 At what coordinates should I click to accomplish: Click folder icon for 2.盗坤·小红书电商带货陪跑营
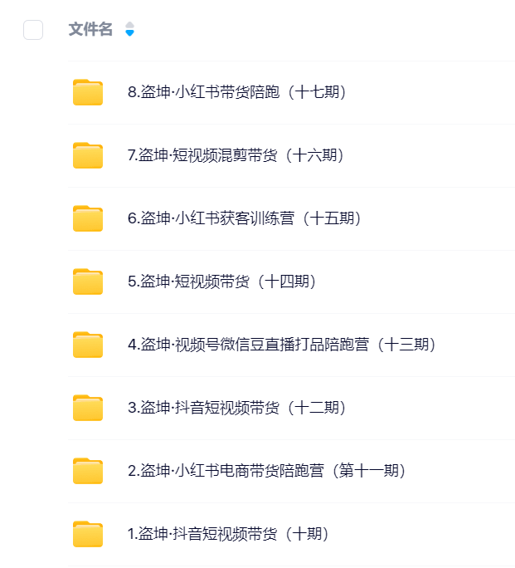point(88,471)
